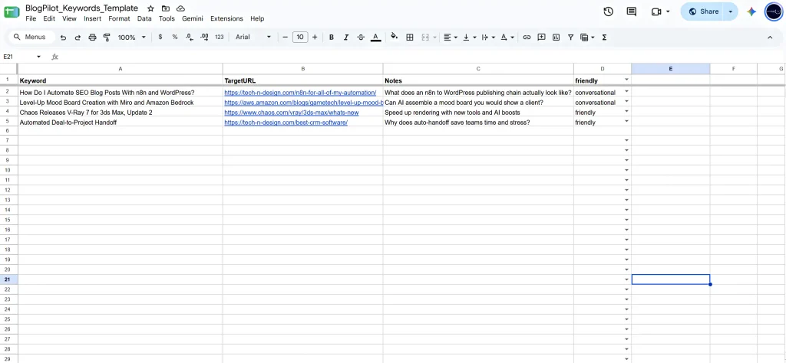Viewport: 786px width, 363px height.
Task: Open the Help menu
Action: point(257,18)
